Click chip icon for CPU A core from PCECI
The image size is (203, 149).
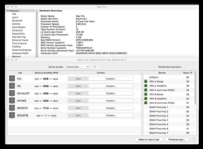pos(146,90)
